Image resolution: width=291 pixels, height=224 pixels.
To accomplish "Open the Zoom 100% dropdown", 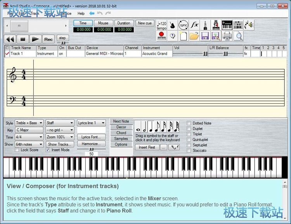I will (60, 137).
